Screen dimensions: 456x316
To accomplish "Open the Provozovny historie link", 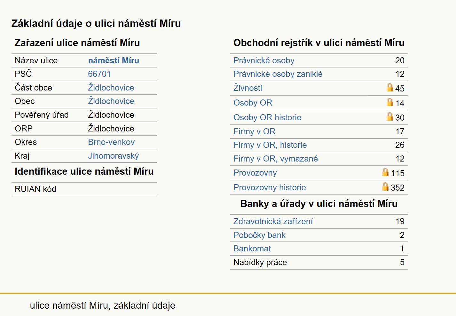I will 270,187.
